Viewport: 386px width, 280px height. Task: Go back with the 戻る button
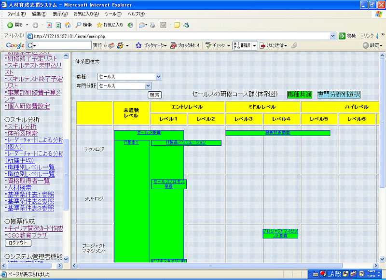15,25
